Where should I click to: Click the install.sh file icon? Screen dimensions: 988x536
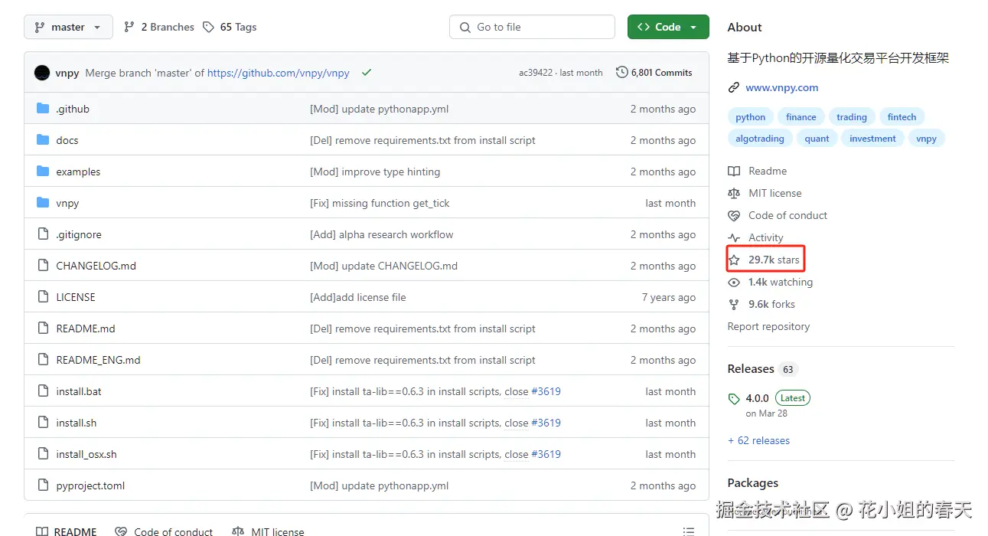43,423
